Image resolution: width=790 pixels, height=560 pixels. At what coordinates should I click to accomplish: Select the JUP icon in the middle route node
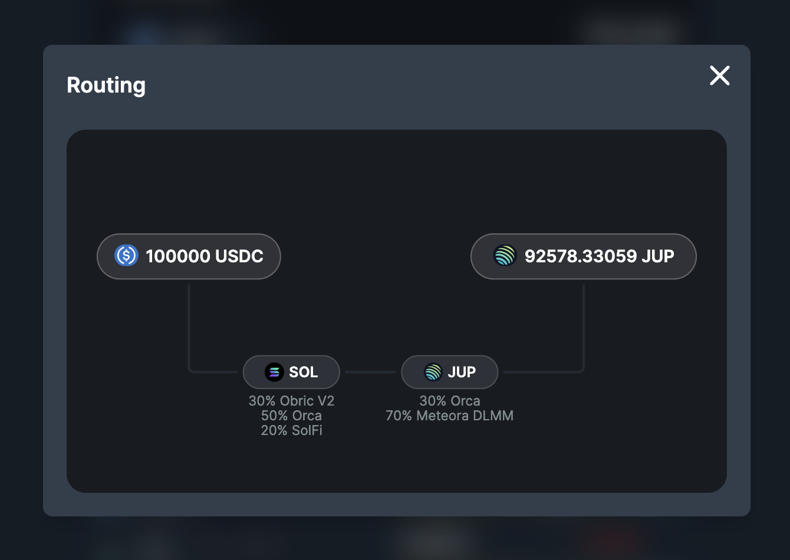click(433, 372)
